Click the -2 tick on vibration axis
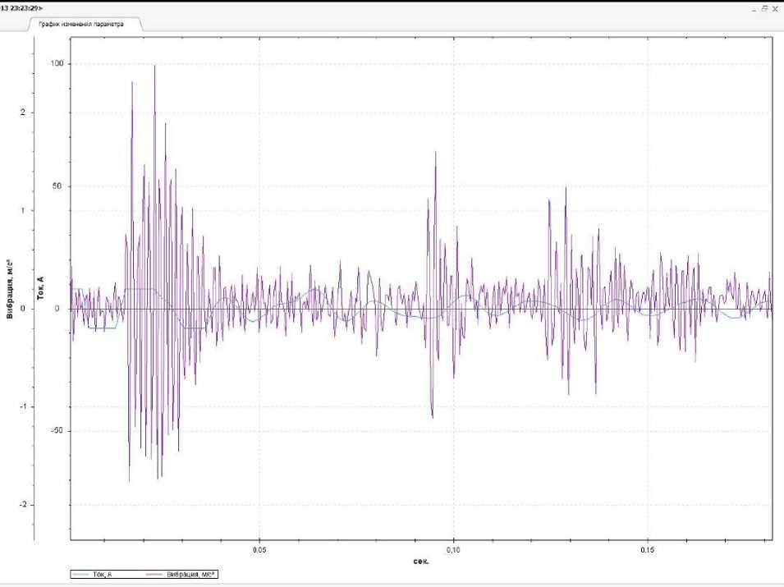This screenshot has height=587, width=784. click(x=21, y=505)
